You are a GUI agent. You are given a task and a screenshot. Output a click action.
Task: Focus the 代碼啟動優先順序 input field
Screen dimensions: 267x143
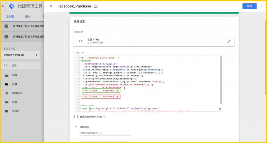coord(105,138)
